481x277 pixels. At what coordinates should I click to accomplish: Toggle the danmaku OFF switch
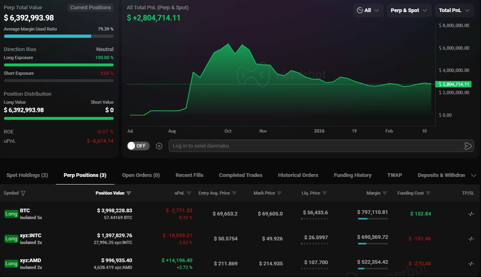138,146
